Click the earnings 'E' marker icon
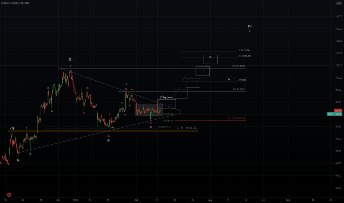Image resolution: width=344 pixels, height=203 pixels. click(x=9, y=195)
